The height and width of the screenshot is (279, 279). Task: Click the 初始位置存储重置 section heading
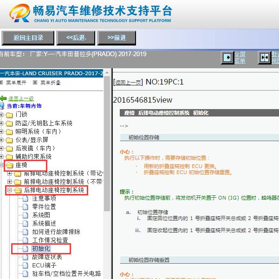click(x=149, y=260)
